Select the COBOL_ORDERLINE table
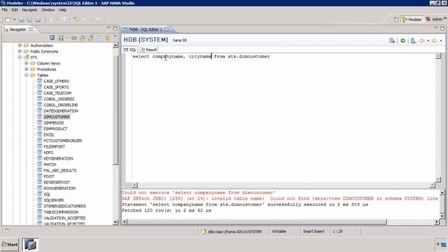 click(x=61, y=105)
